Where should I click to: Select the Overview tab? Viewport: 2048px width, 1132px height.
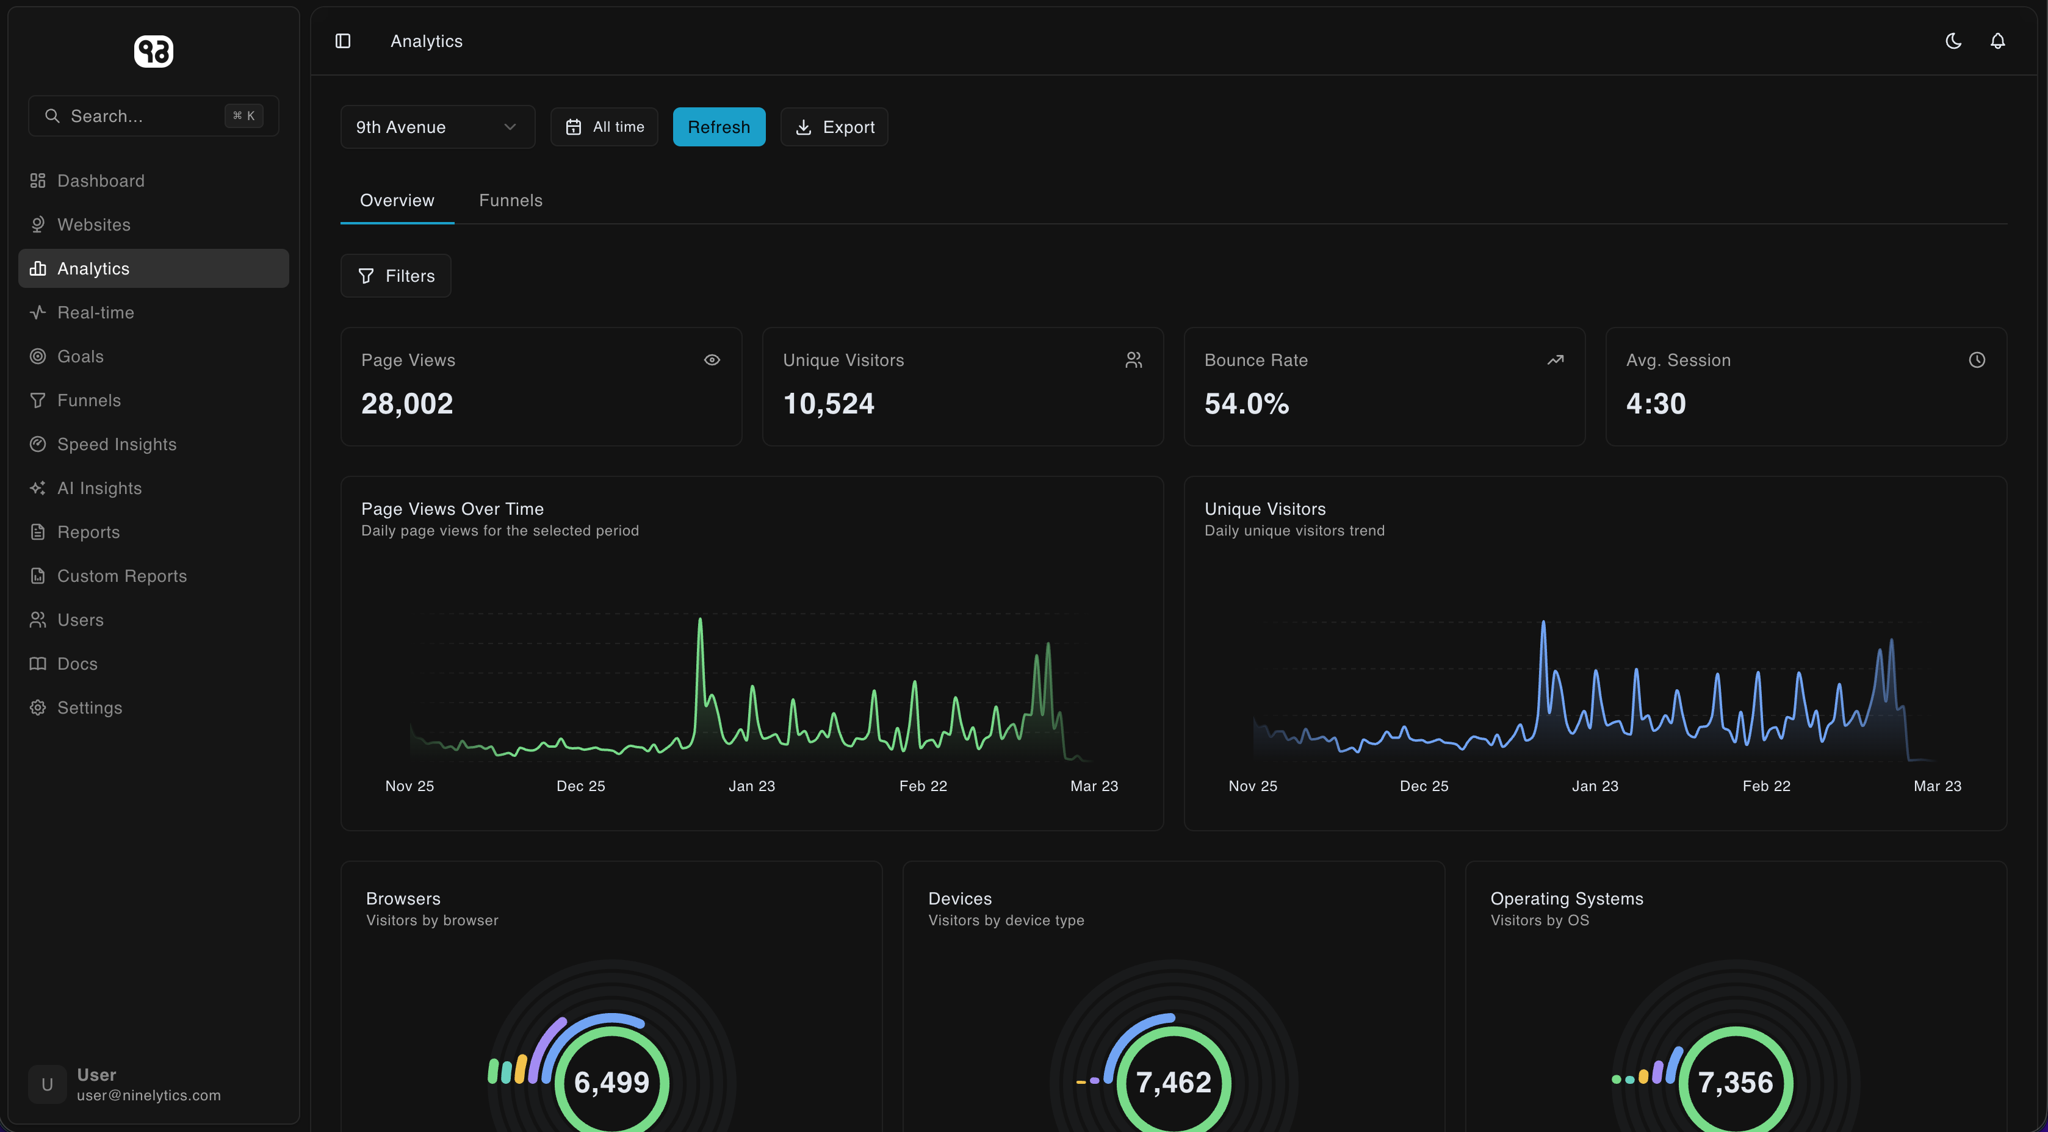tap(397, 200)
